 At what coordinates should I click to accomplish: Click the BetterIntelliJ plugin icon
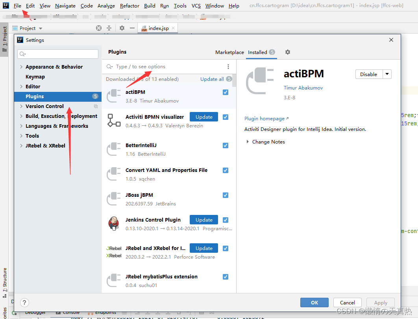coord(114,149)
